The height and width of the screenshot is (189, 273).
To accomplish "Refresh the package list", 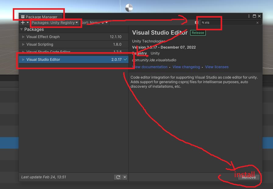I will pos(118,177).
